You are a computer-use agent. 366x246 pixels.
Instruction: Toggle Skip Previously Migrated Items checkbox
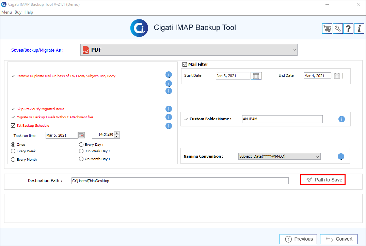[x=13, y=109]
